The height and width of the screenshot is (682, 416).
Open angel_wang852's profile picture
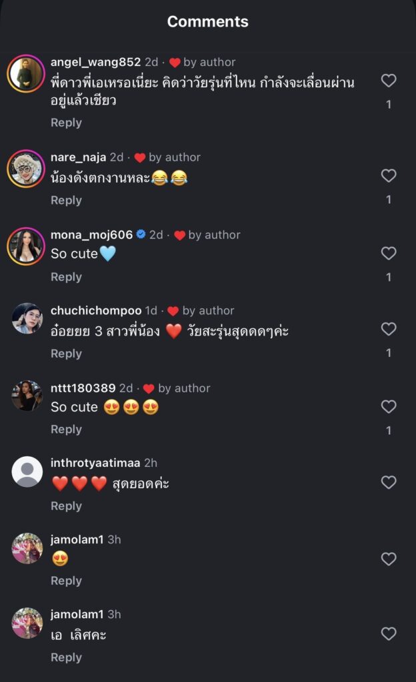coord(27,73)
